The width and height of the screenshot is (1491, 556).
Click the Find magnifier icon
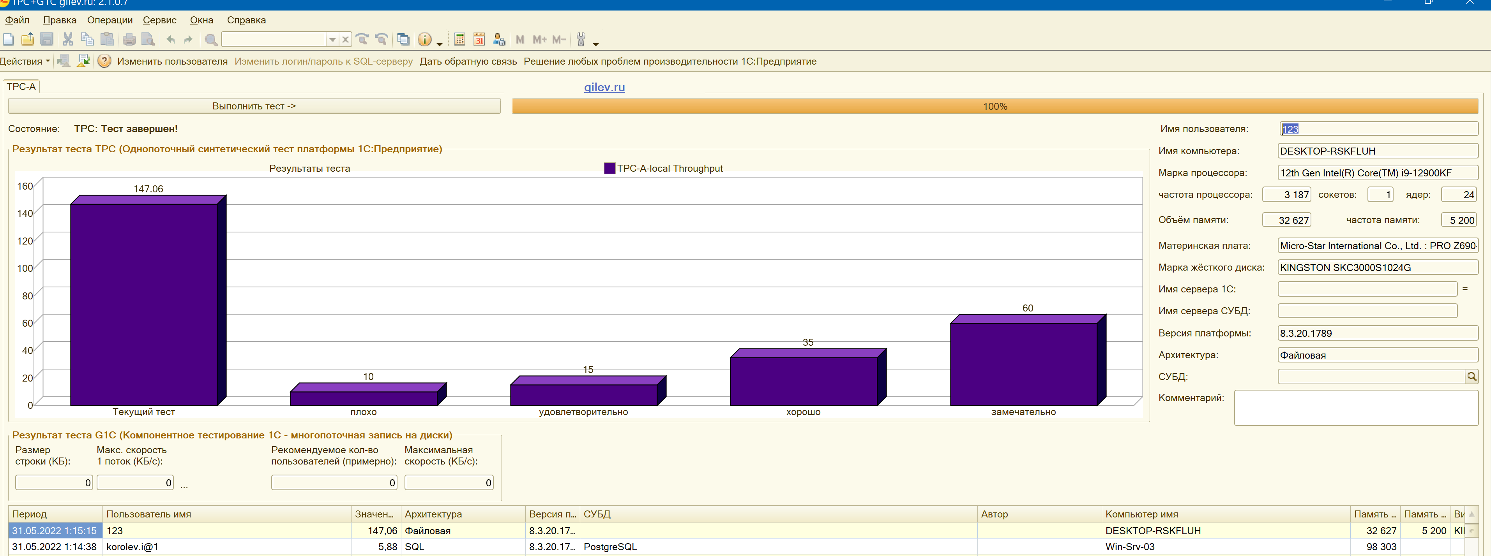(x=211, y=39)
